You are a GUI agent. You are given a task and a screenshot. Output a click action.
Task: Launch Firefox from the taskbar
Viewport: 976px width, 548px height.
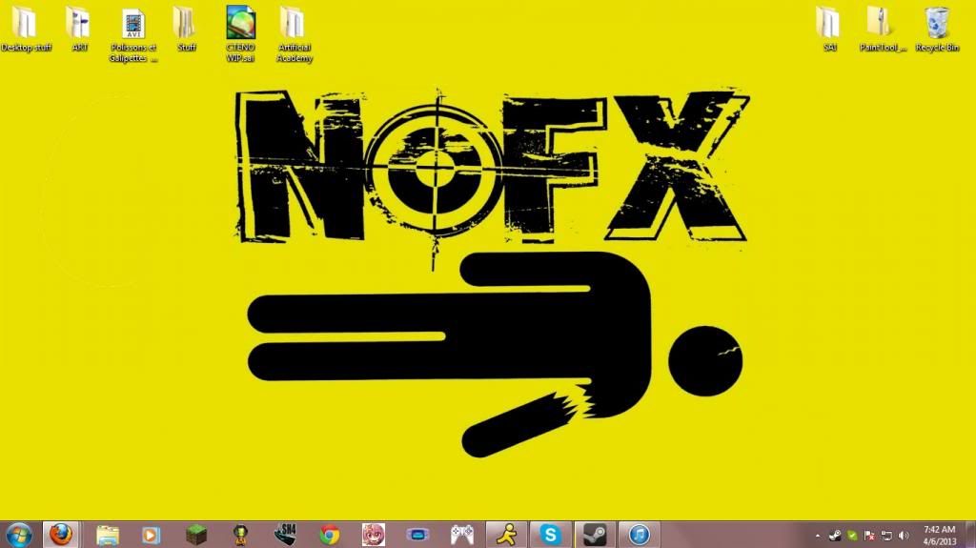61,535
